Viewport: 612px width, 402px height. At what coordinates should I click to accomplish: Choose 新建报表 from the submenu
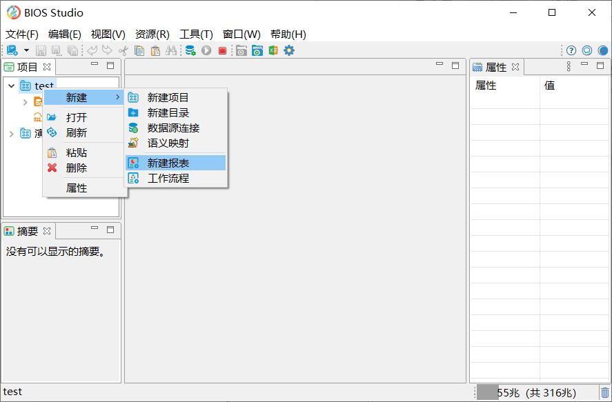176,163
